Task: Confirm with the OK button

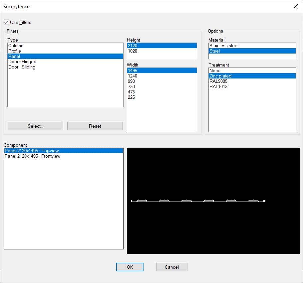Action: click(130, 267)
